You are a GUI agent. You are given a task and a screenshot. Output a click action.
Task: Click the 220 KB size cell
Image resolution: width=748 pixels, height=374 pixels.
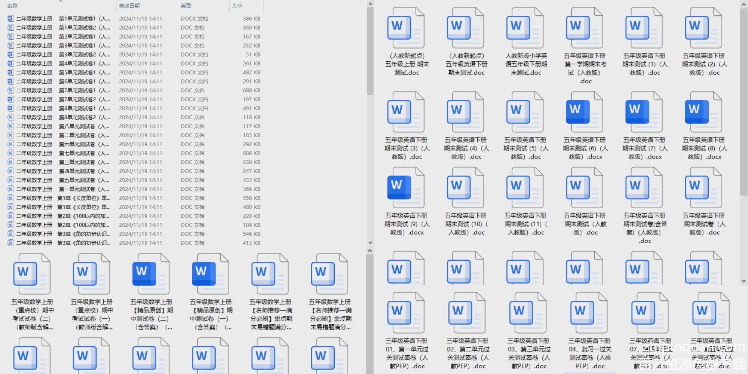click(x=251, y=216)
